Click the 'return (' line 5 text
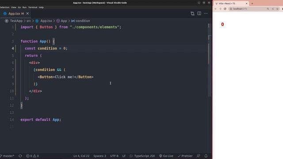The height and width of the screenshot is (159, 283). [33, 56]
